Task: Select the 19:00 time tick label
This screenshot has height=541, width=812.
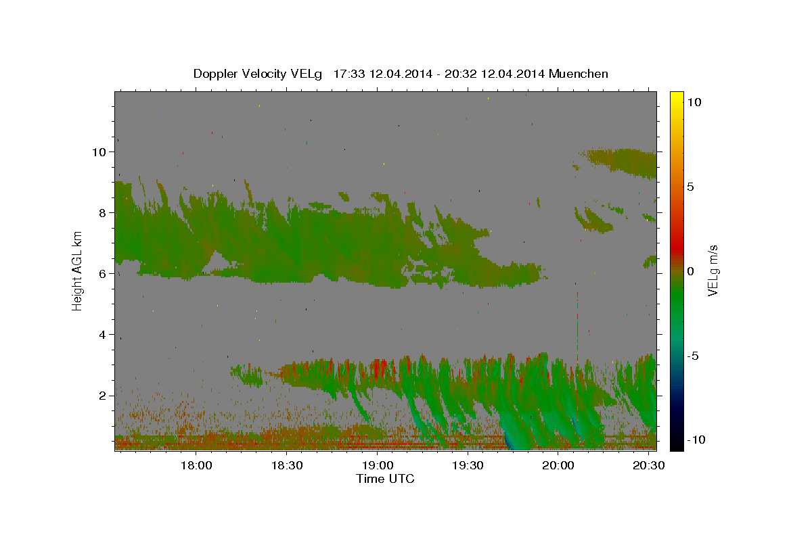Action: click(378, 465)
